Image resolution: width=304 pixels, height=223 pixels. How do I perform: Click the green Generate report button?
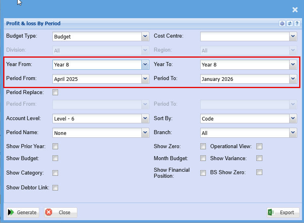point(22,213)
